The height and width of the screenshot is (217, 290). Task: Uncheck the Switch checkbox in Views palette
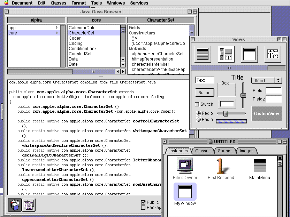click(x=198, y=104)
